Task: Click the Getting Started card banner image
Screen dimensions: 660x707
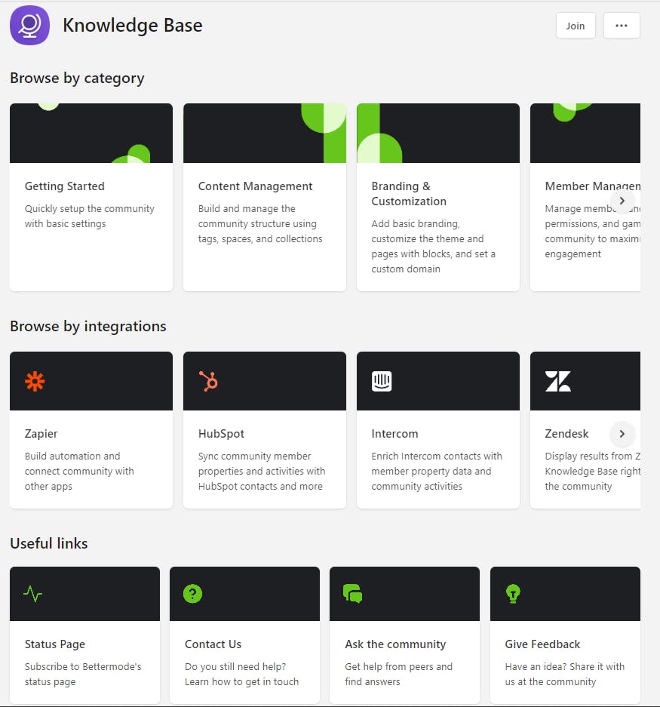Action: coord(91,134)
